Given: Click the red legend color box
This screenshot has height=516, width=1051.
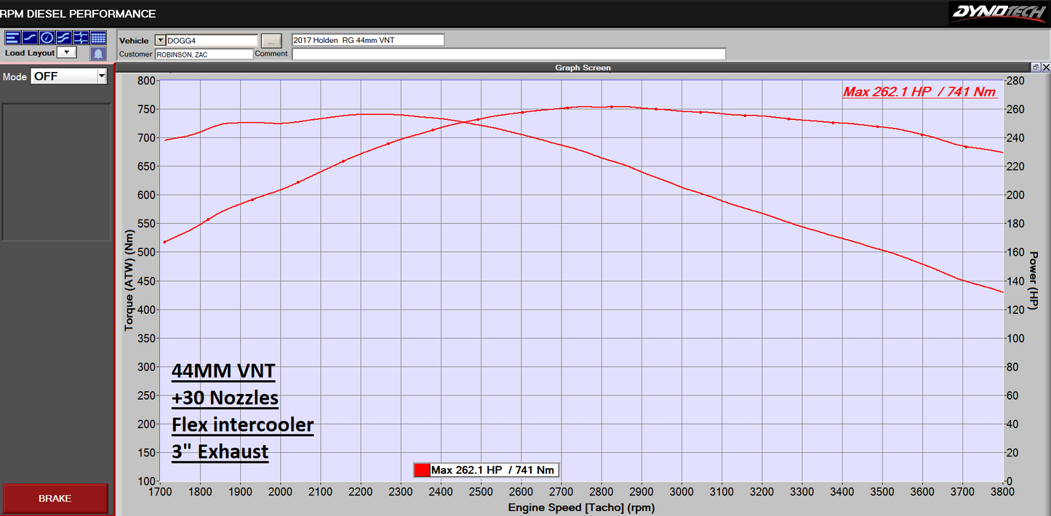Looking at the screenshot, I should 423,469.
